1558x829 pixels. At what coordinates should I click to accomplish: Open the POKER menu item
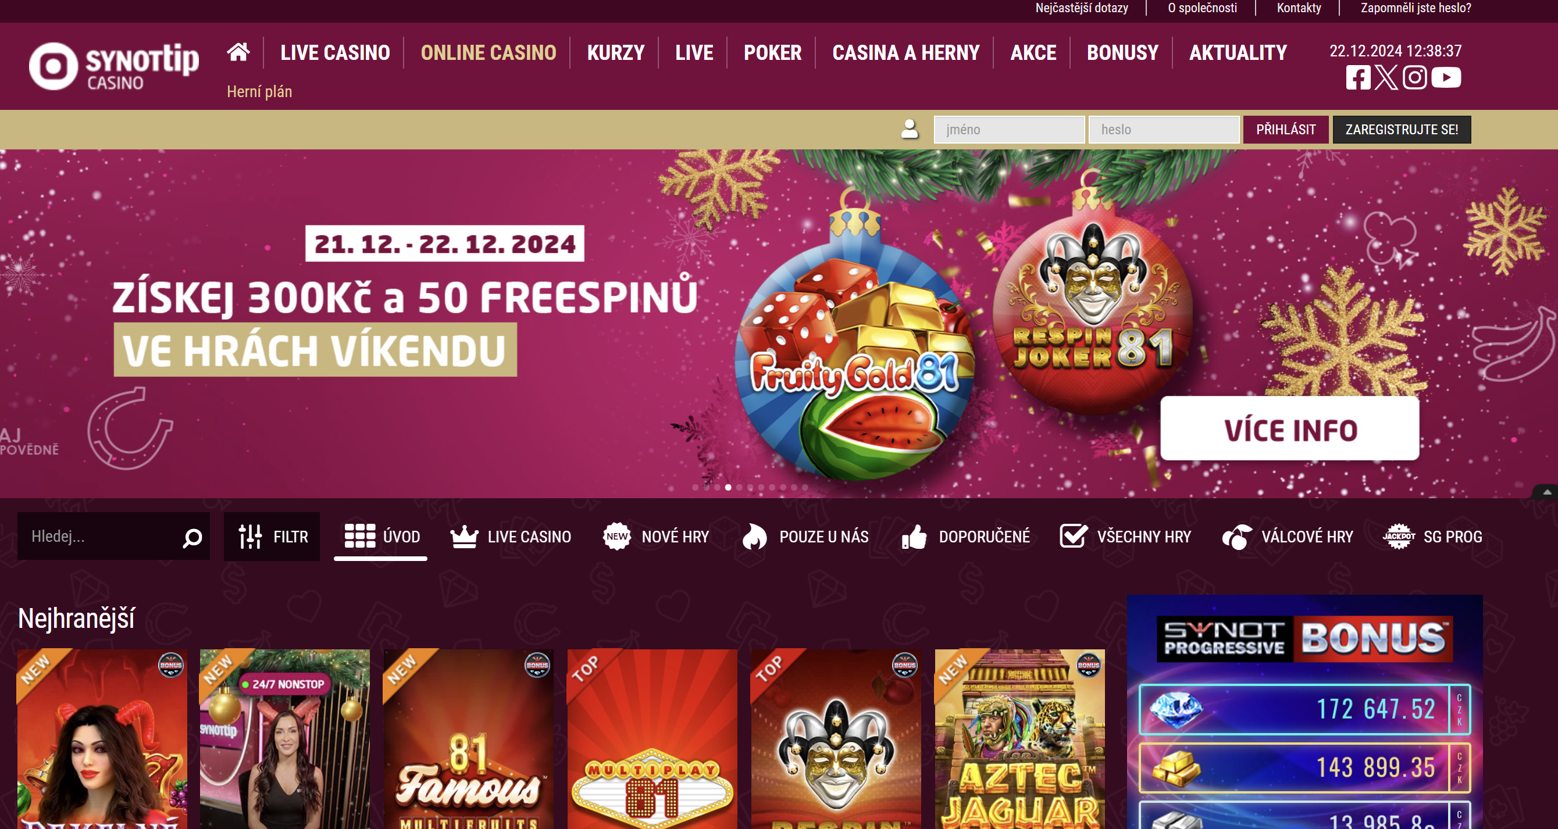(x=772, y=52)
